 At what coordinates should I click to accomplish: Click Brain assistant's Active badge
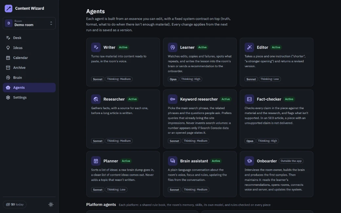pos(216,161)
